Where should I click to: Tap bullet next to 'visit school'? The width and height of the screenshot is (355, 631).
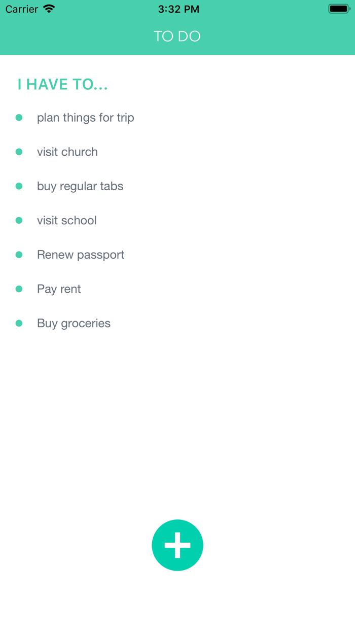(x=19, y=220)
